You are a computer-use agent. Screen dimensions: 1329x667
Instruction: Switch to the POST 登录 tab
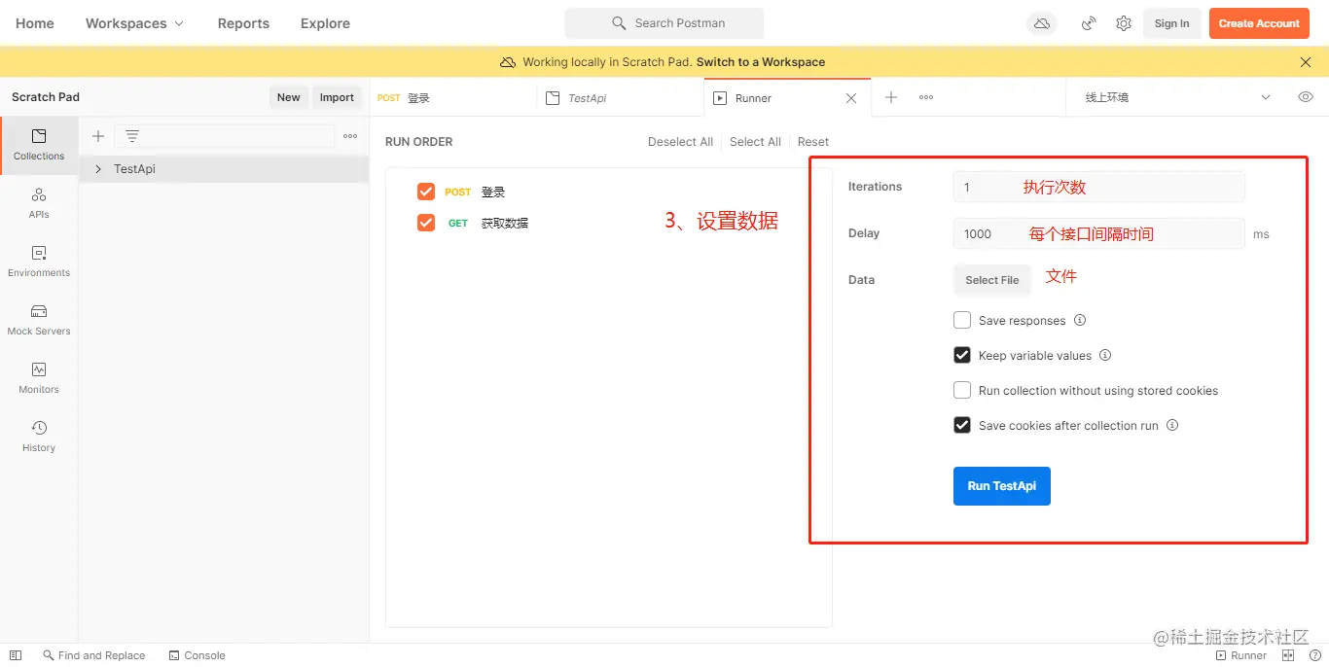coord(453,98)
